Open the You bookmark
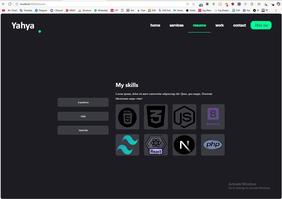Image resolution: width=282 pixels, height=199 pixels. pyautogui.click(x=246, y=10)
